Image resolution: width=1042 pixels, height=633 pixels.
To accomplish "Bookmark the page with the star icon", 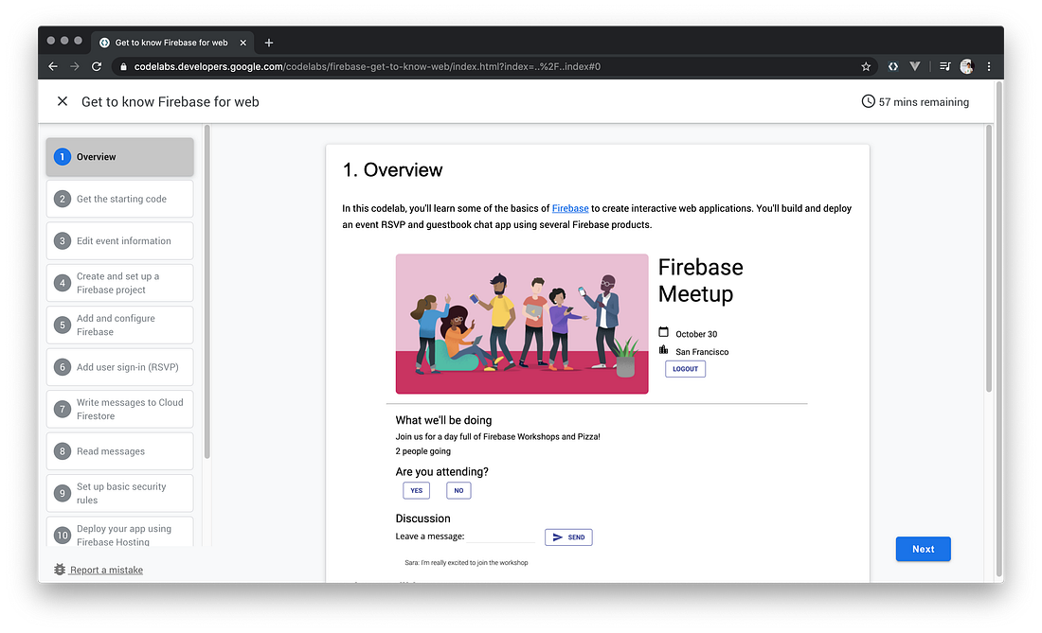I will point(865,66).
